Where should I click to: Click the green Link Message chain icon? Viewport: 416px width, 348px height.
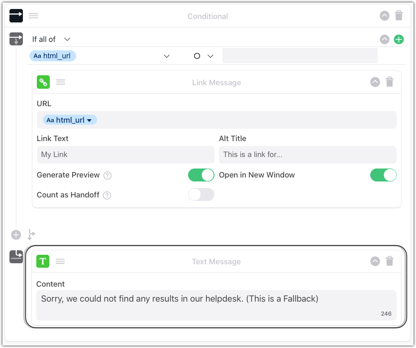click(x=43, y=82)
